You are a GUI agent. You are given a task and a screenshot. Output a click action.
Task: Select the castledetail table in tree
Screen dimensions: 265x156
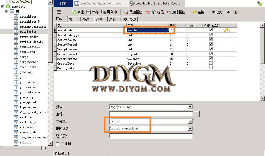pyautogui.click(x=30, y=47)
